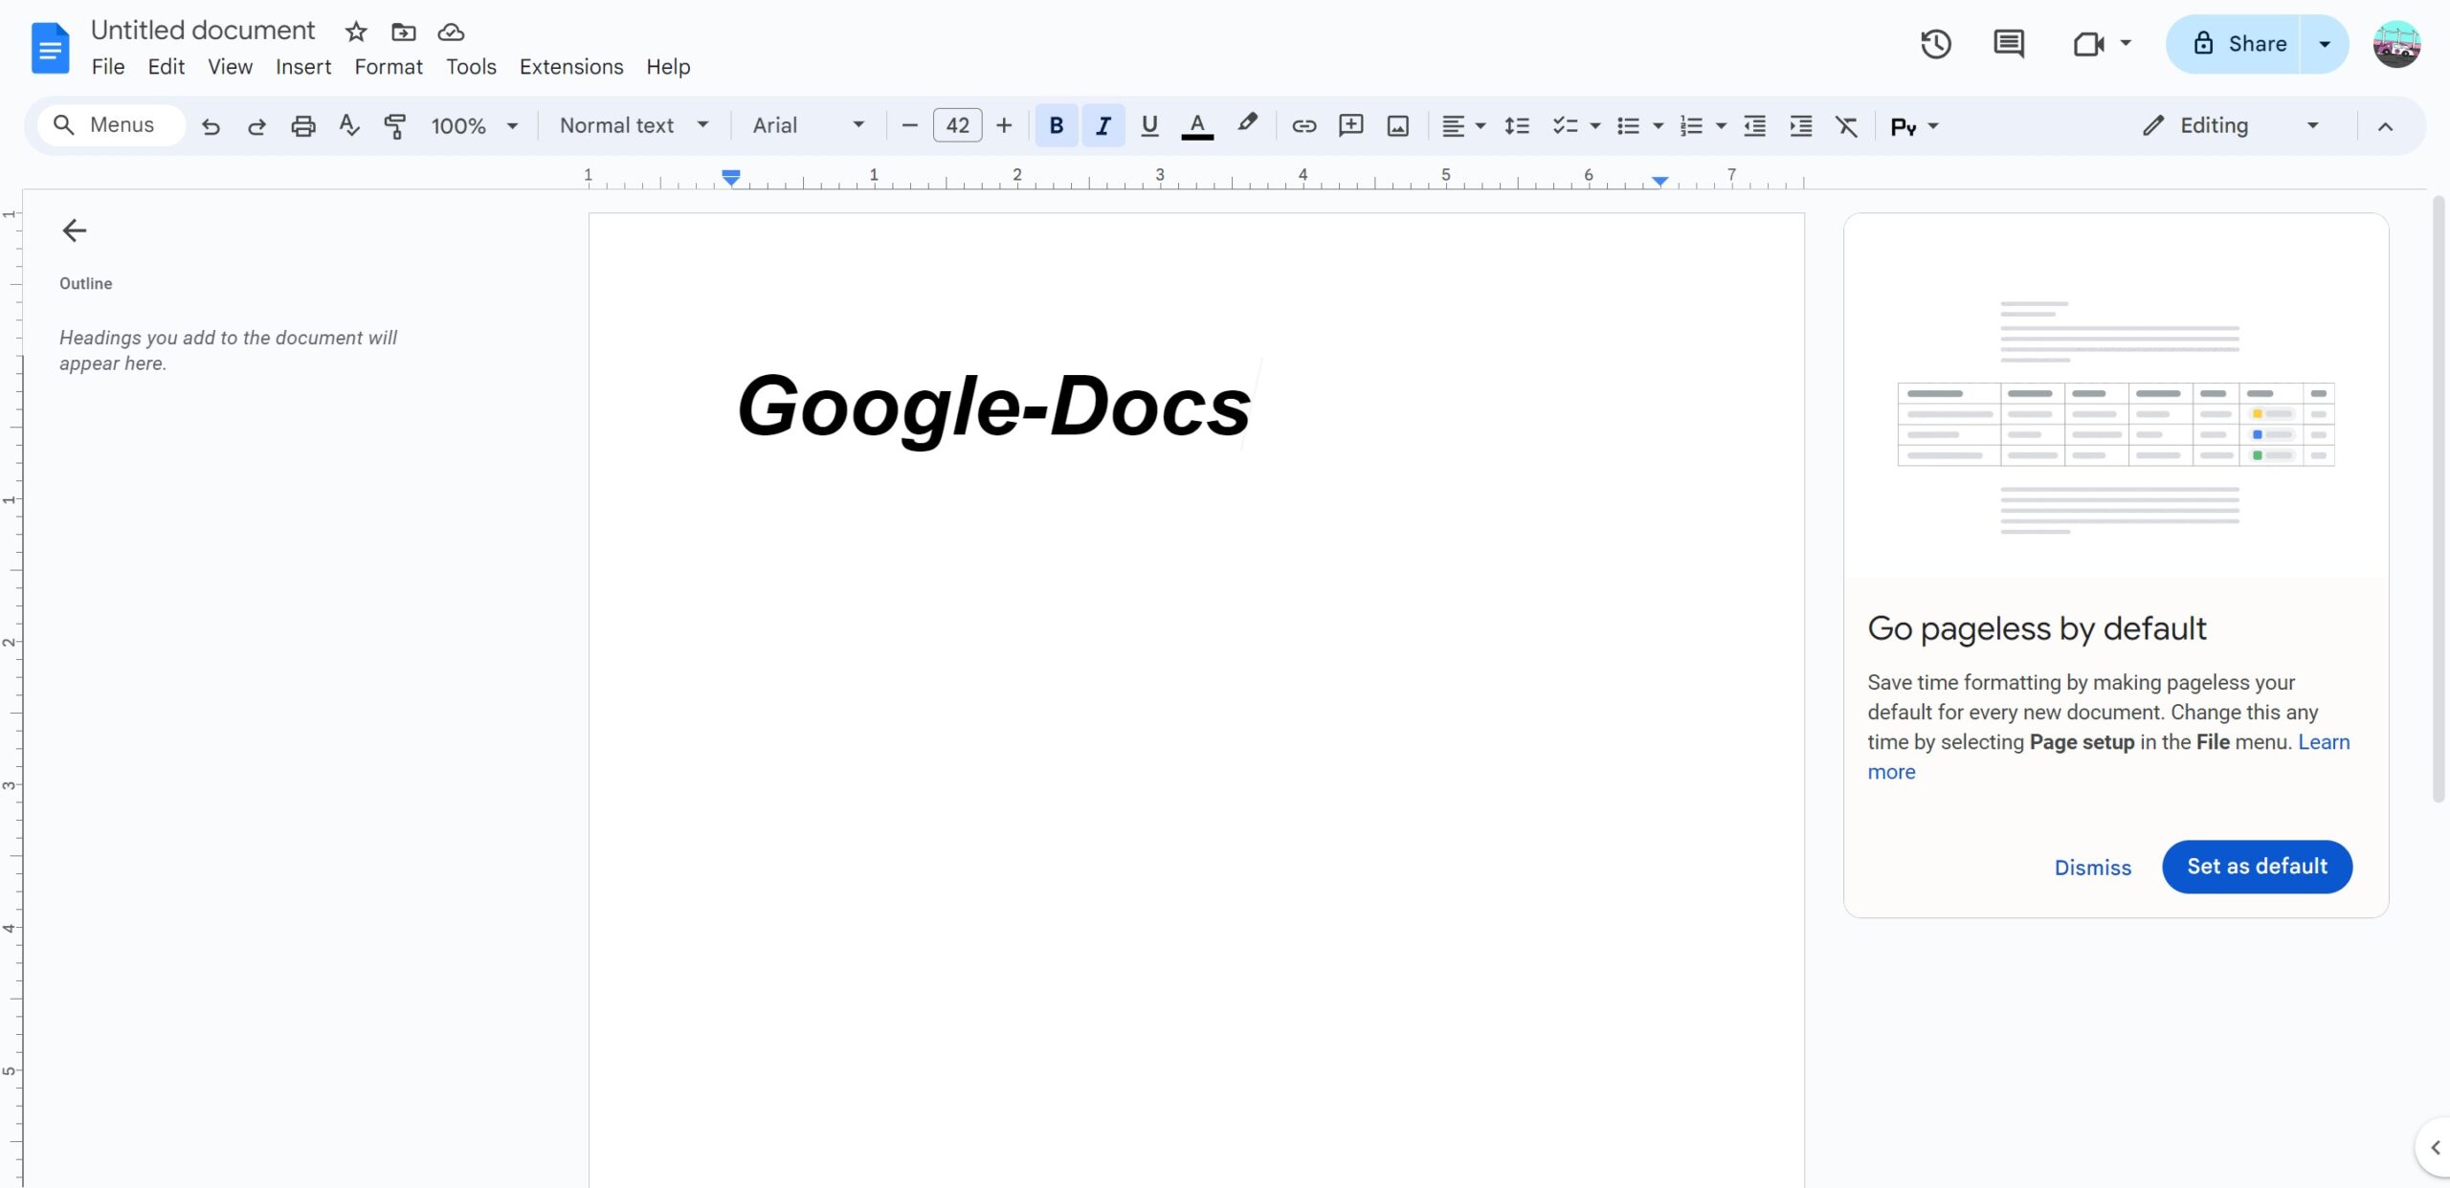Click the Share button
The height and width of the screenshot is (1188, 2450).
(2235, 44)
